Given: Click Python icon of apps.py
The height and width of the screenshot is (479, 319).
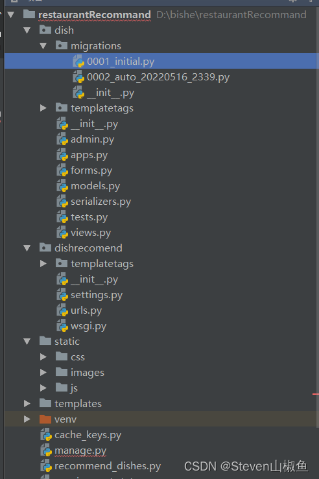Looking at the screenshot, I should click(62, 154).
